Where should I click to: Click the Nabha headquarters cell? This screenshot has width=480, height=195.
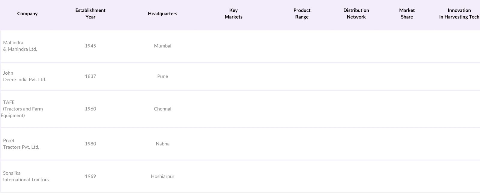coord(163,144)
